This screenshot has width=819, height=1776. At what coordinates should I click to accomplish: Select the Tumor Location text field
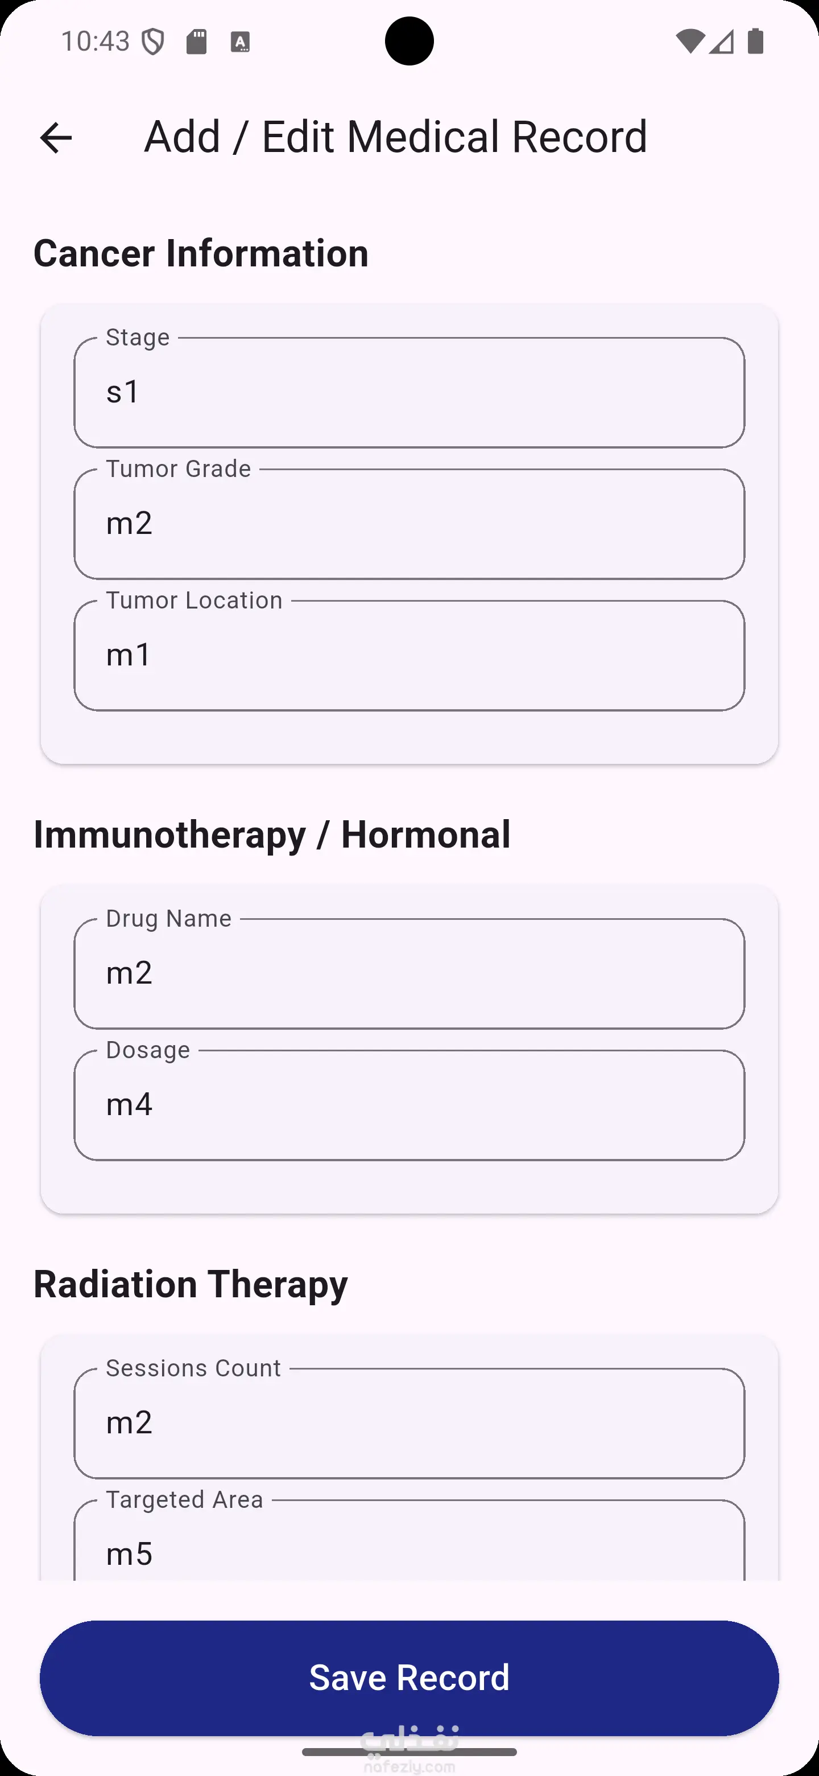click(409, 656)
